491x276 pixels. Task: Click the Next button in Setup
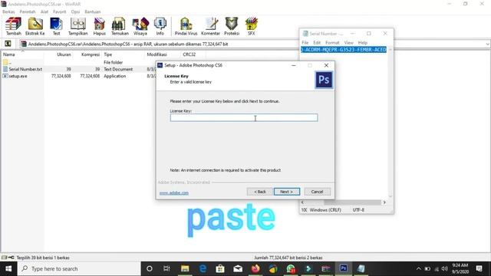point(287,192)
